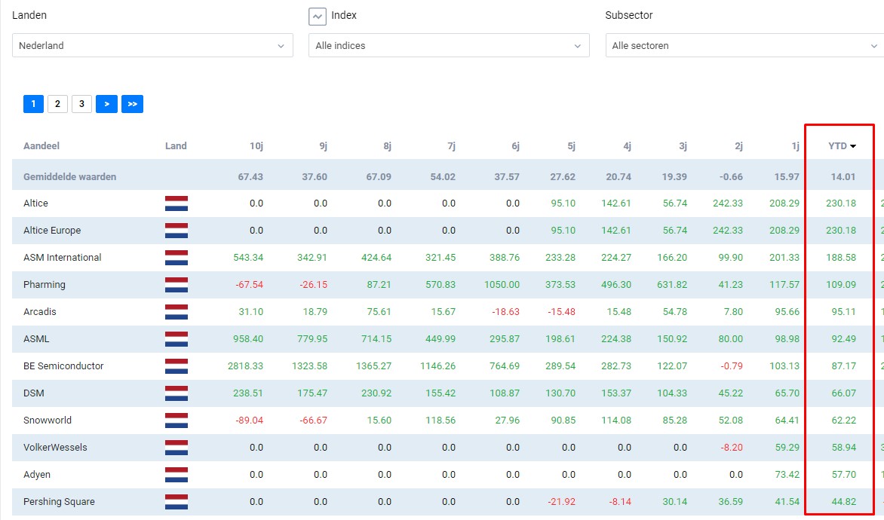Click the BE Semiconductor flag icon

(176, 366)
